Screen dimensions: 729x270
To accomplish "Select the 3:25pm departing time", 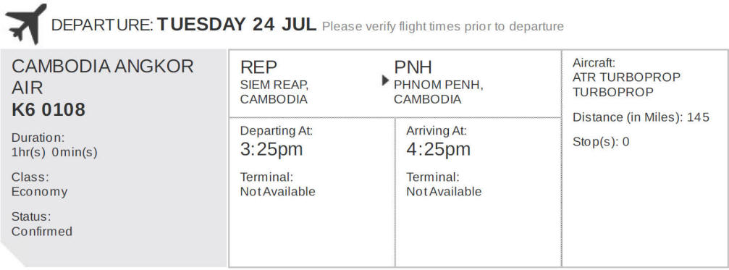I will (x=271, y=149).
